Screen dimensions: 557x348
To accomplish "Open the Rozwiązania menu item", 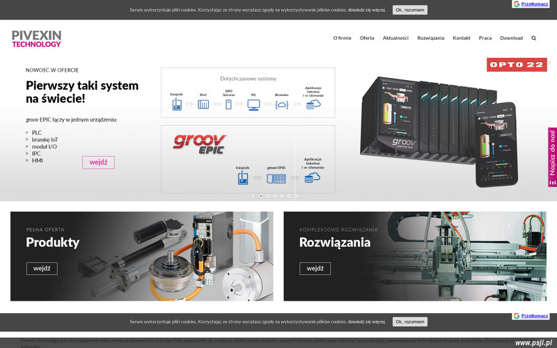I will coord(430,38).
